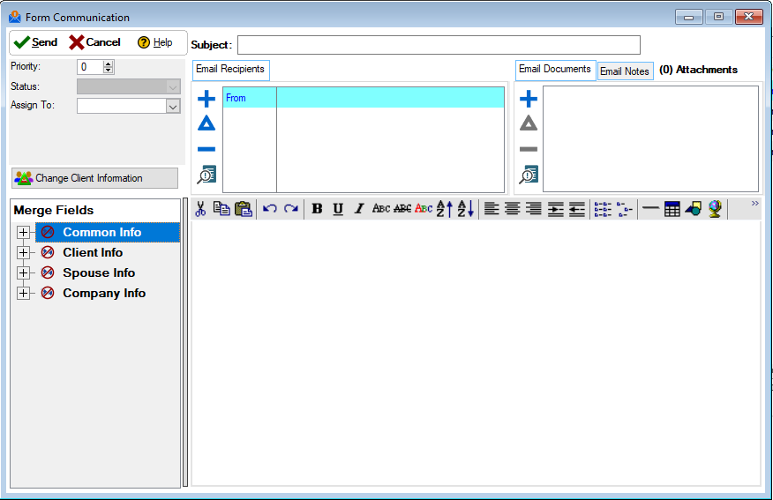Open the Assign To dropdown
This screenshot has height=500, width=773.
tap(173, 107)
